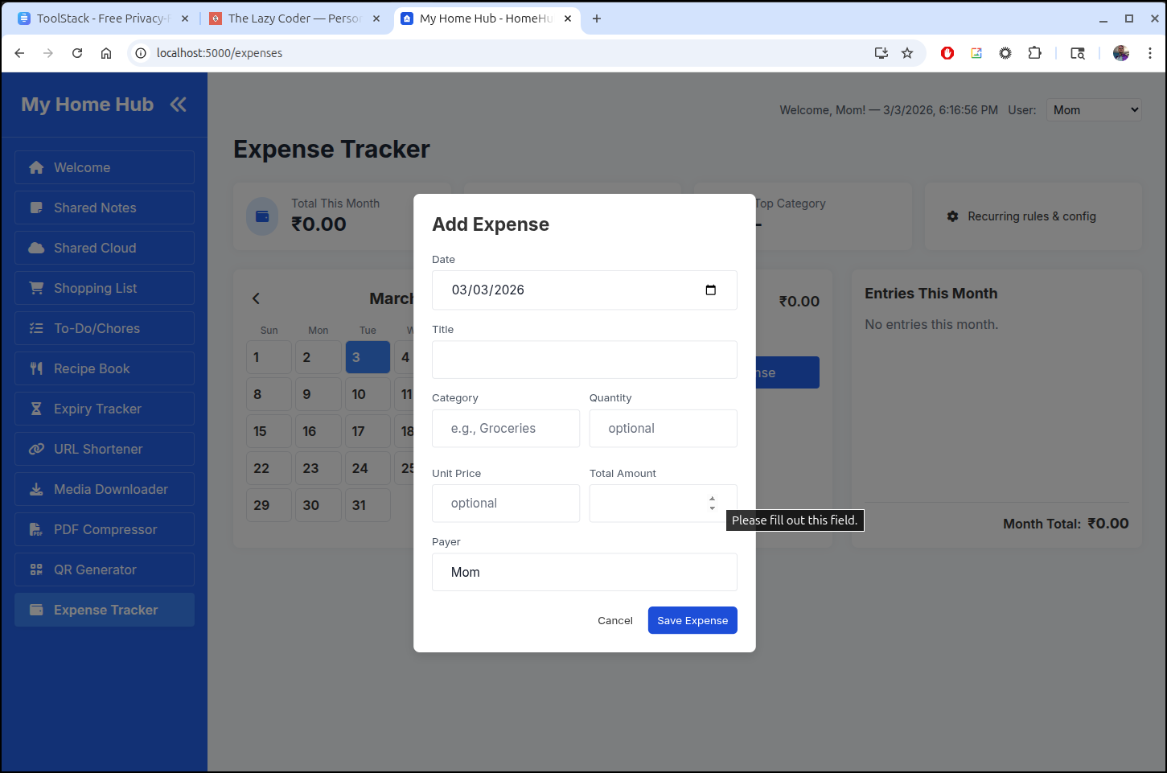Open the browser extensions puzzle icon

pos(1034,53)
